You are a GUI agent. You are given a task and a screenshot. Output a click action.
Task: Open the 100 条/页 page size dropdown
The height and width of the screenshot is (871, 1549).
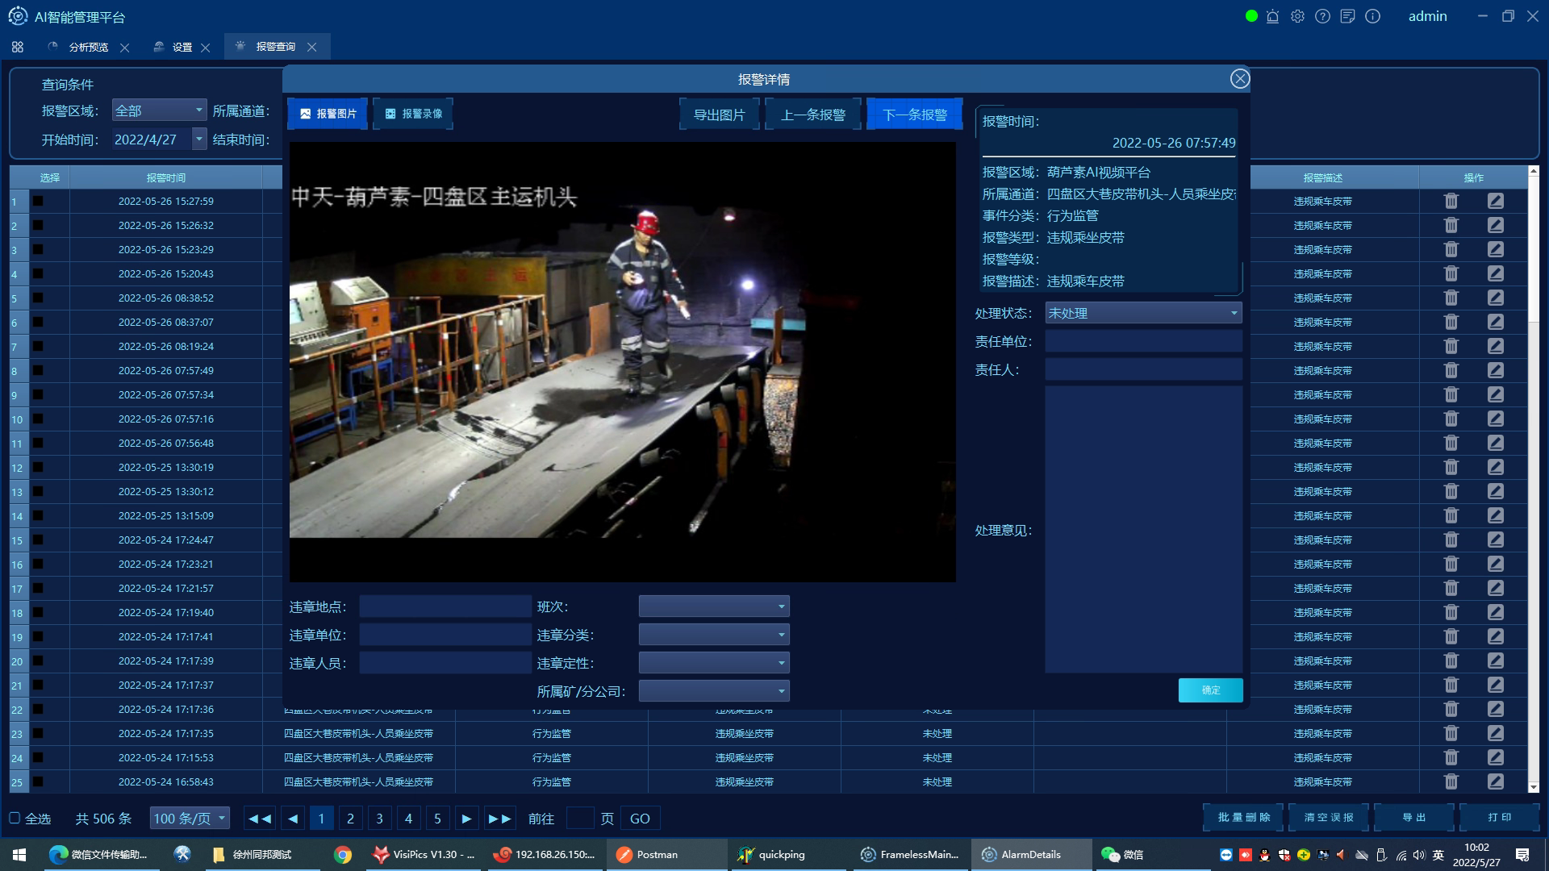pos(190,819)
